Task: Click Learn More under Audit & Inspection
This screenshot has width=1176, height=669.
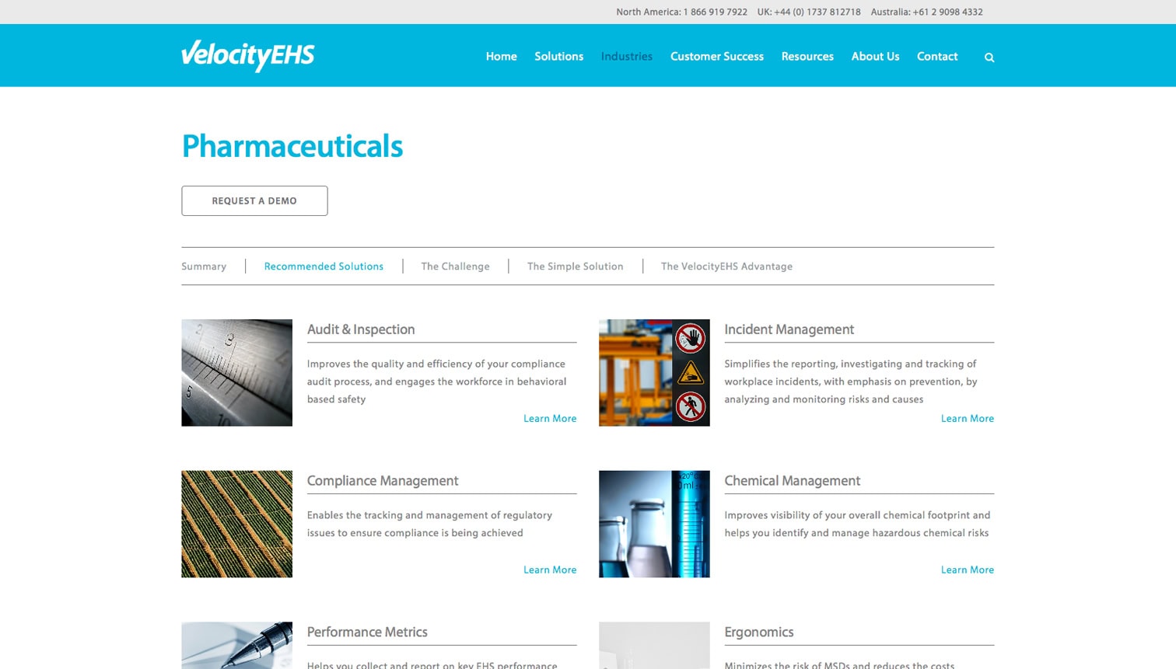Action: click(x=549, y=419)
